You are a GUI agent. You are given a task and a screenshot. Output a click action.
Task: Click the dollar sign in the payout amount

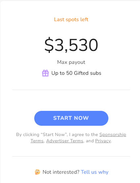(x=49, y=45)
